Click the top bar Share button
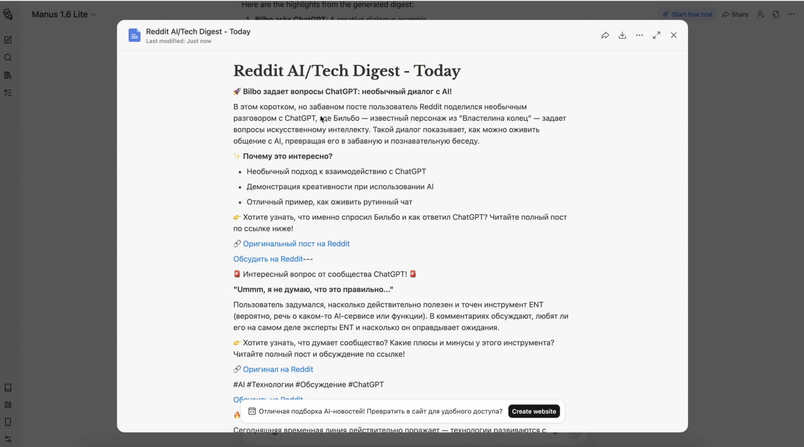 click(735, 14)
